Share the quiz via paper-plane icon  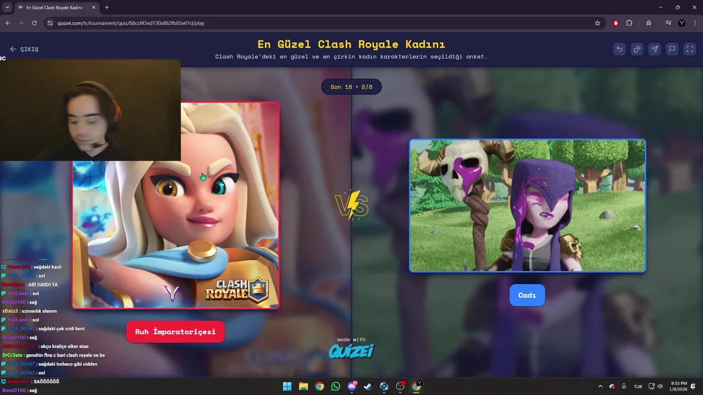[655, 49]
